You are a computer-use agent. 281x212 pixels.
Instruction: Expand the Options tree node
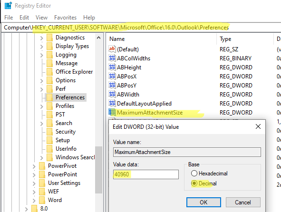coord(41,81)
